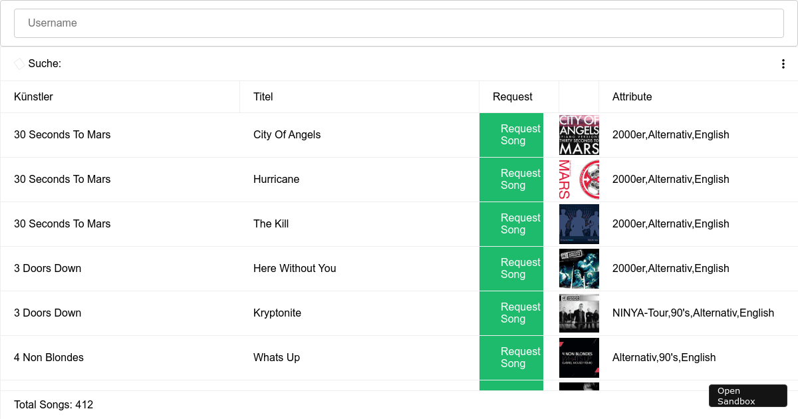
Task: Click The Kill cover image
Action: [x=579, y=223]
